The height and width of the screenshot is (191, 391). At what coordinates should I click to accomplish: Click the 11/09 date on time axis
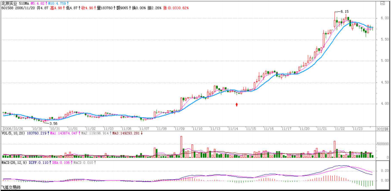point(179,129)
